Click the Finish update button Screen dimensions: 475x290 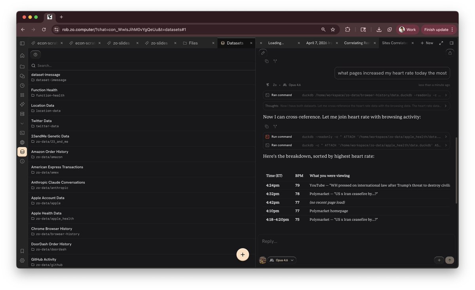439,29
